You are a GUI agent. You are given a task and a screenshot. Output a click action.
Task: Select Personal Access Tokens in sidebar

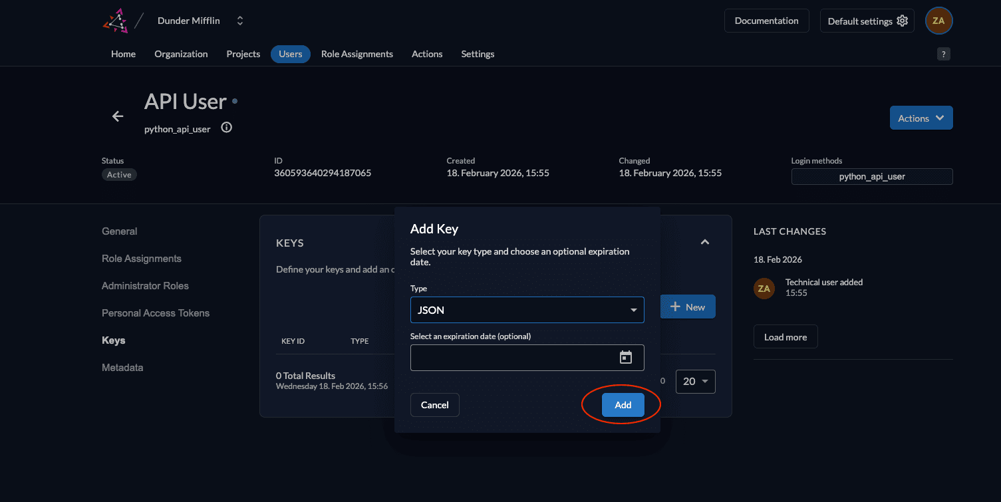click(156, 313)
